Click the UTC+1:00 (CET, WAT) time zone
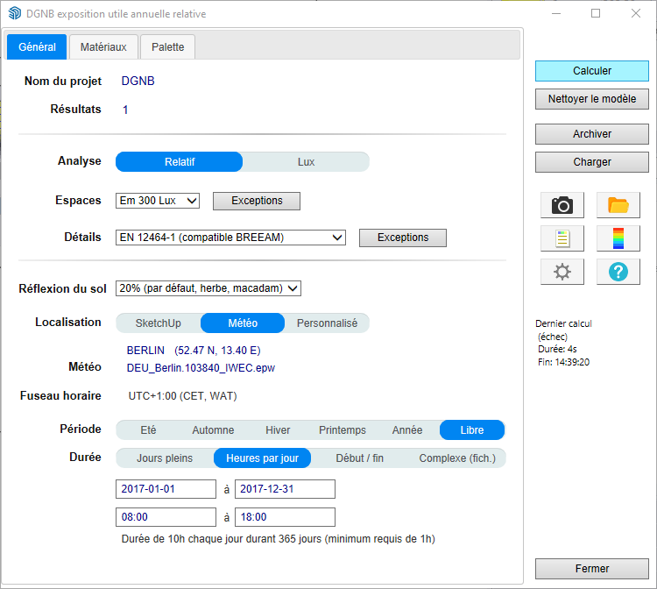Viewport: 657px width, 589px height. point(183,396)
